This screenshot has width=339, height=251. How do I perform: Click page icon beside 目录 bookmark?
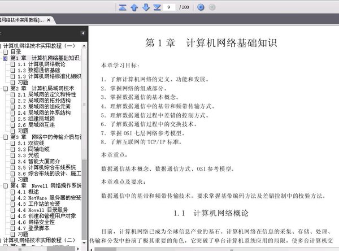click(6, 52)
